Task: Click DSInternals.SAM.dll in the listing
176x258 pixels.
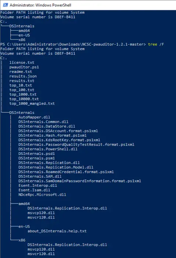Action: (40, 177)
